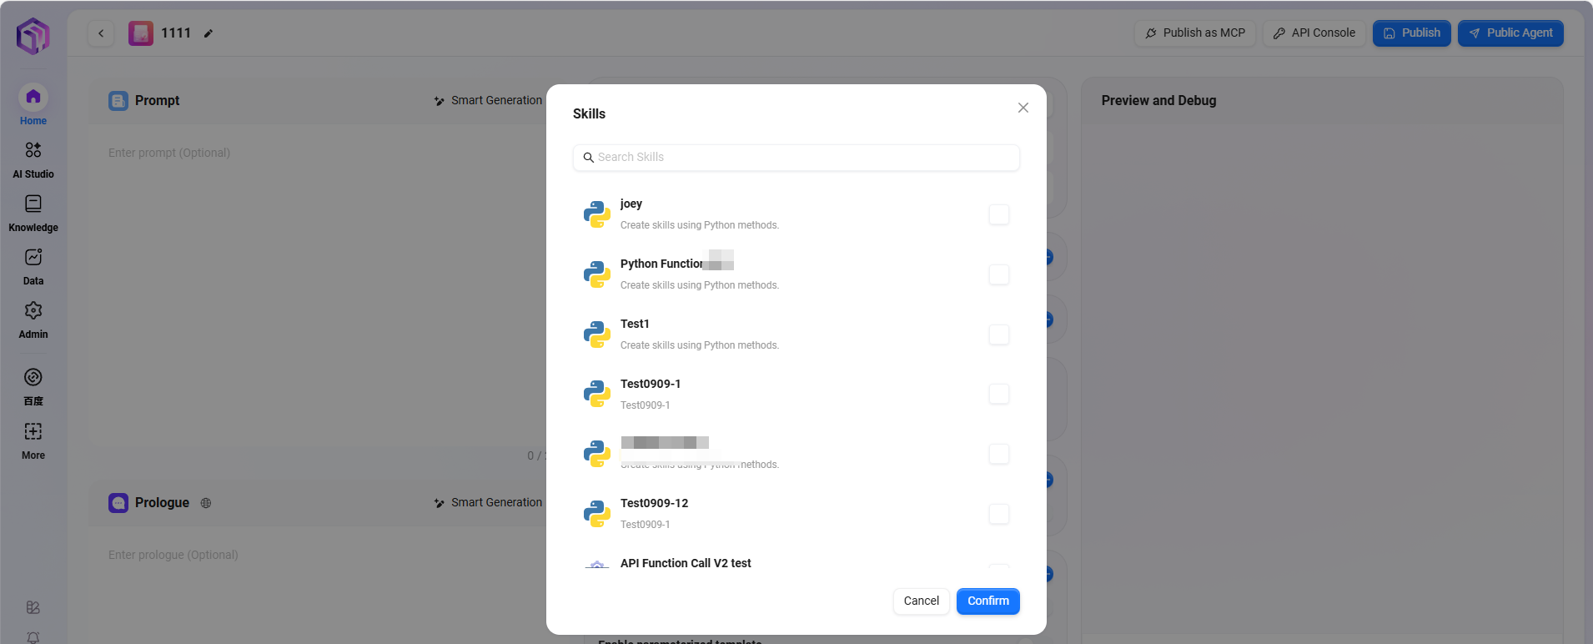The image size is (1593, 644).
Task: Select the Test0909-12 skill checkbox
Action: [998, 514]
